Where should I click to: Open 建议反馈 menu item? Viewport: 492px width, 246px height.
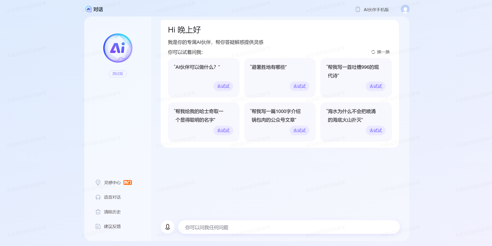[112, 227]
